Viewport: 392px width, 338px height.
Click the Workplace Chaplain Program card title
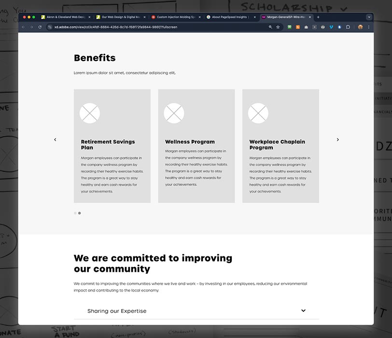coord(277,144)
